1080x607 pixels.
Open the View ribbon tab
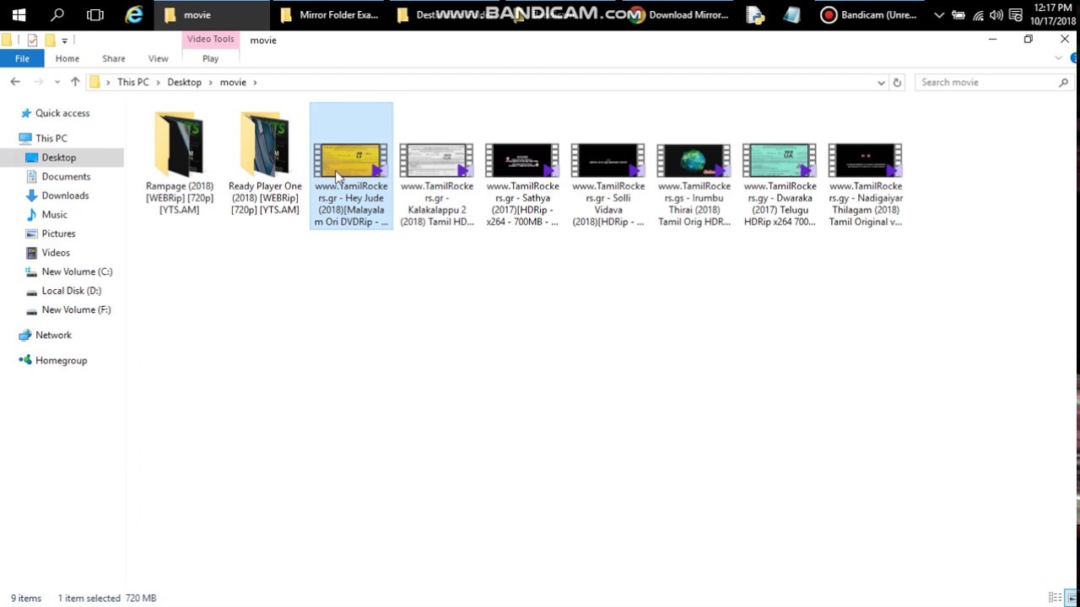pos(158,58)
